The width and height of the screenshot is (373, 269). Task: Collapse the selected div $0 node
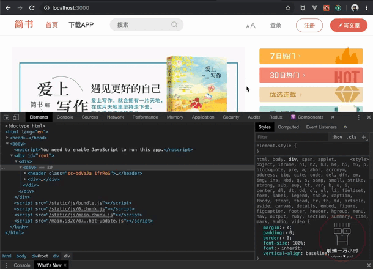pos(20,167)
